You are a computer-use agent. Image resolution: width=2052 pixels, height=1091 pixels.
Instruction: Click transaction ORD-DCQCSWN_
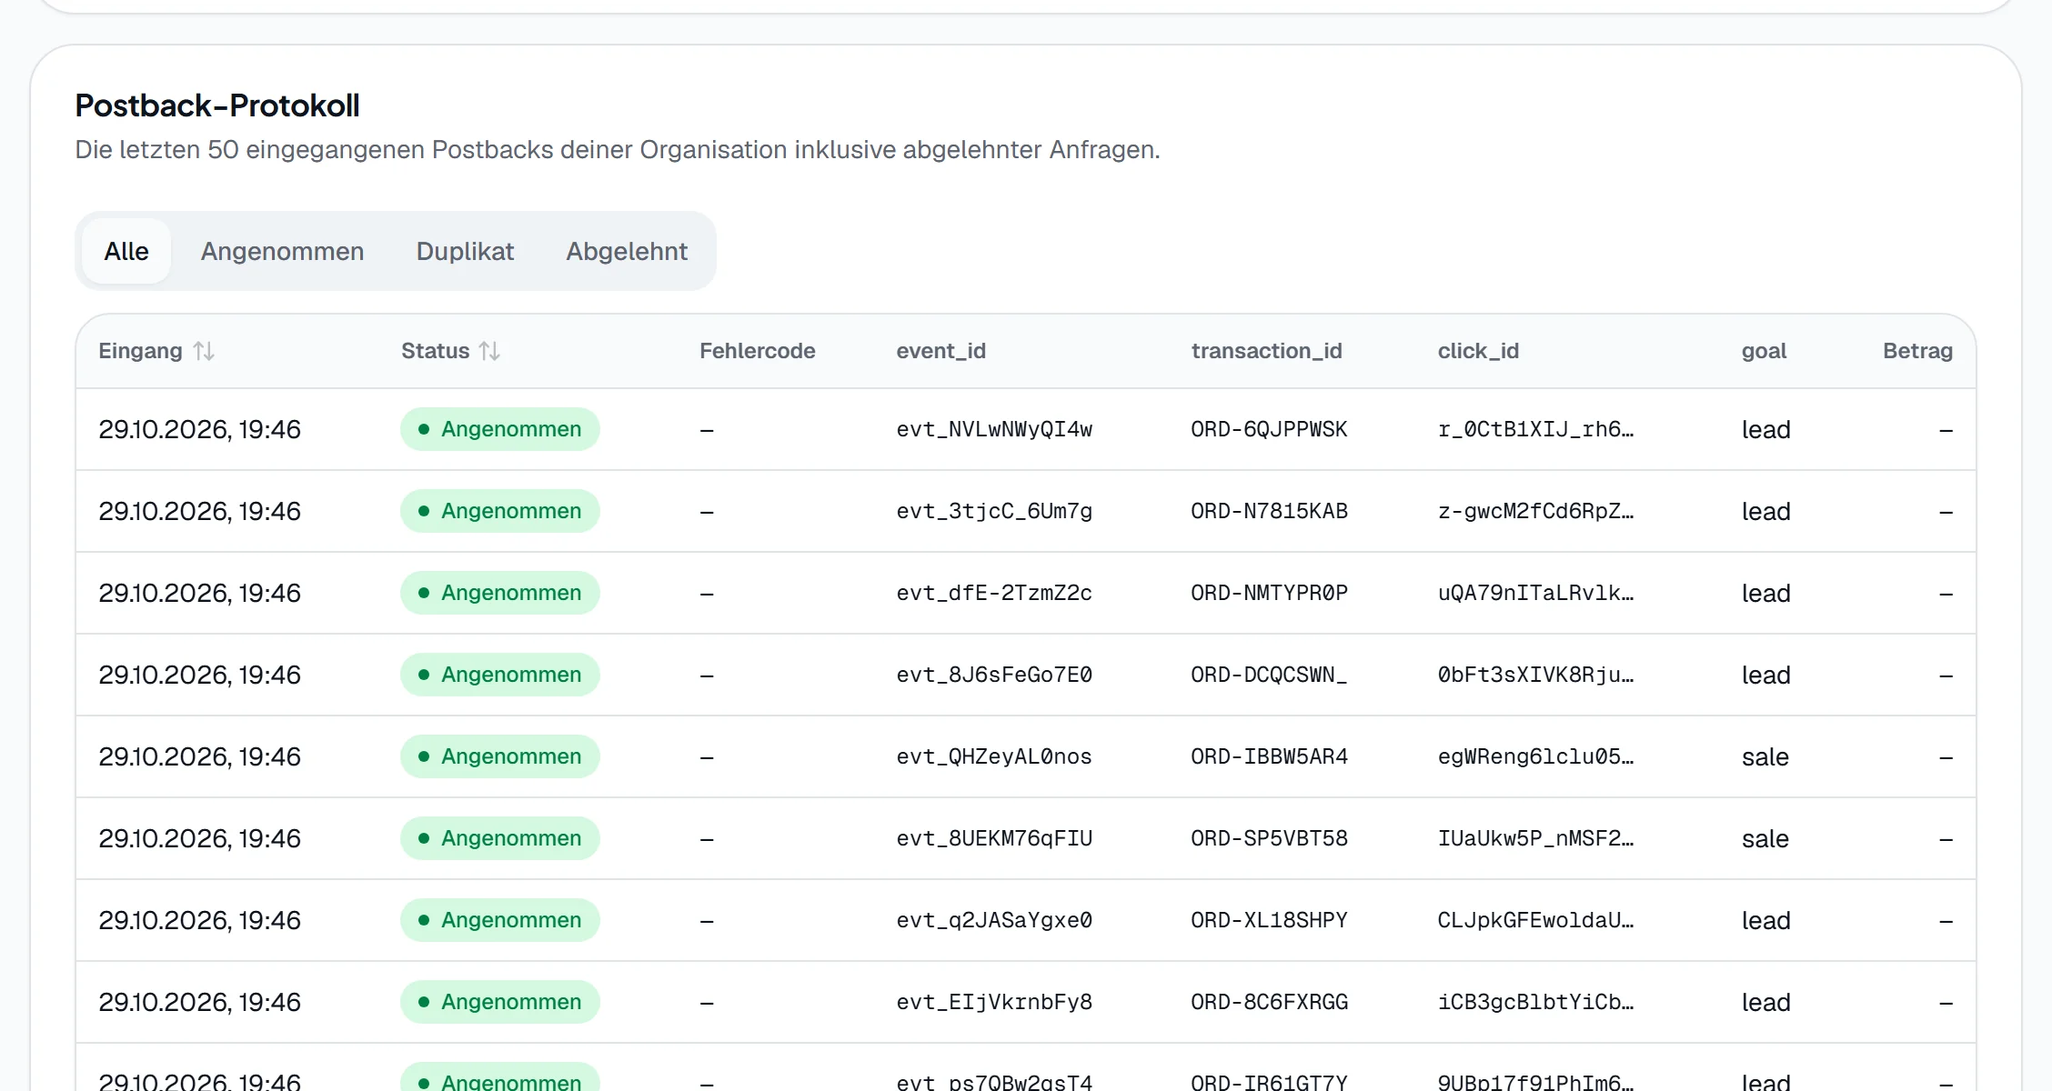[1269, 675]
